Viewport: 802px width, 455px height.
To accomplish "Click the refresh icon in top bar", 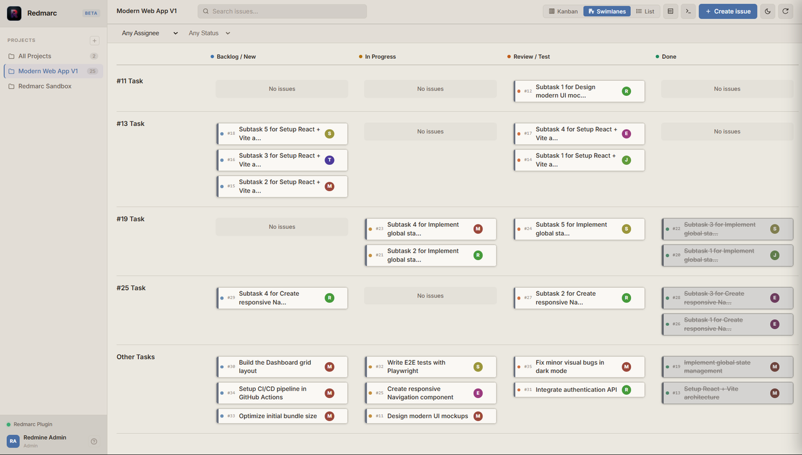I will [x=786, y=11].
